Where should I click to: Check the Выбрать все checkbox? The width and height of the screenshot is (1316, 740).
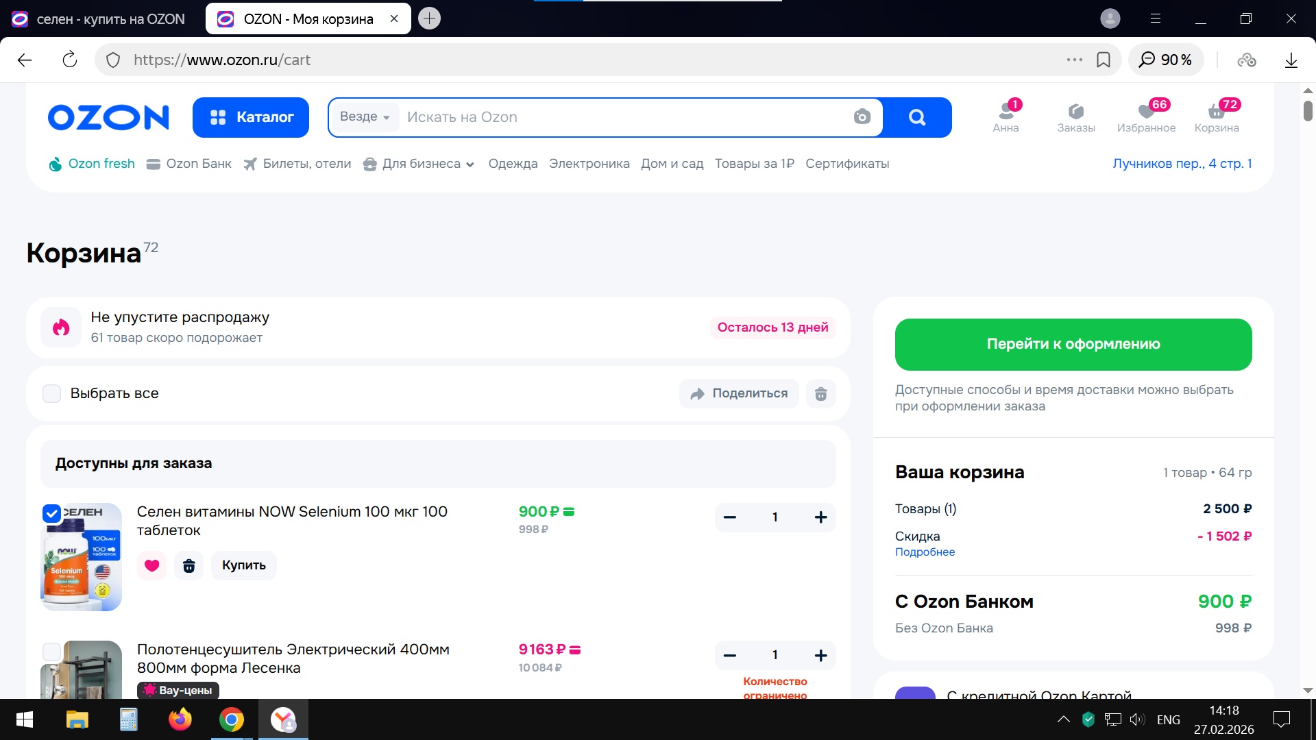(x=52, y=393)
